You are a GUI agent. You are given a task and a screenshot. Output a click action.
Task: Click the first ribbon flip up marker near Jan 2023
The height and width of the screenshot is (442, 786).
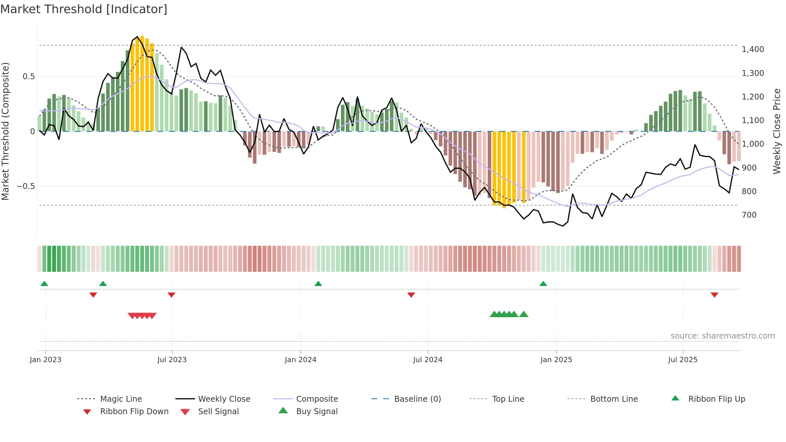click(x=44, y=284)
